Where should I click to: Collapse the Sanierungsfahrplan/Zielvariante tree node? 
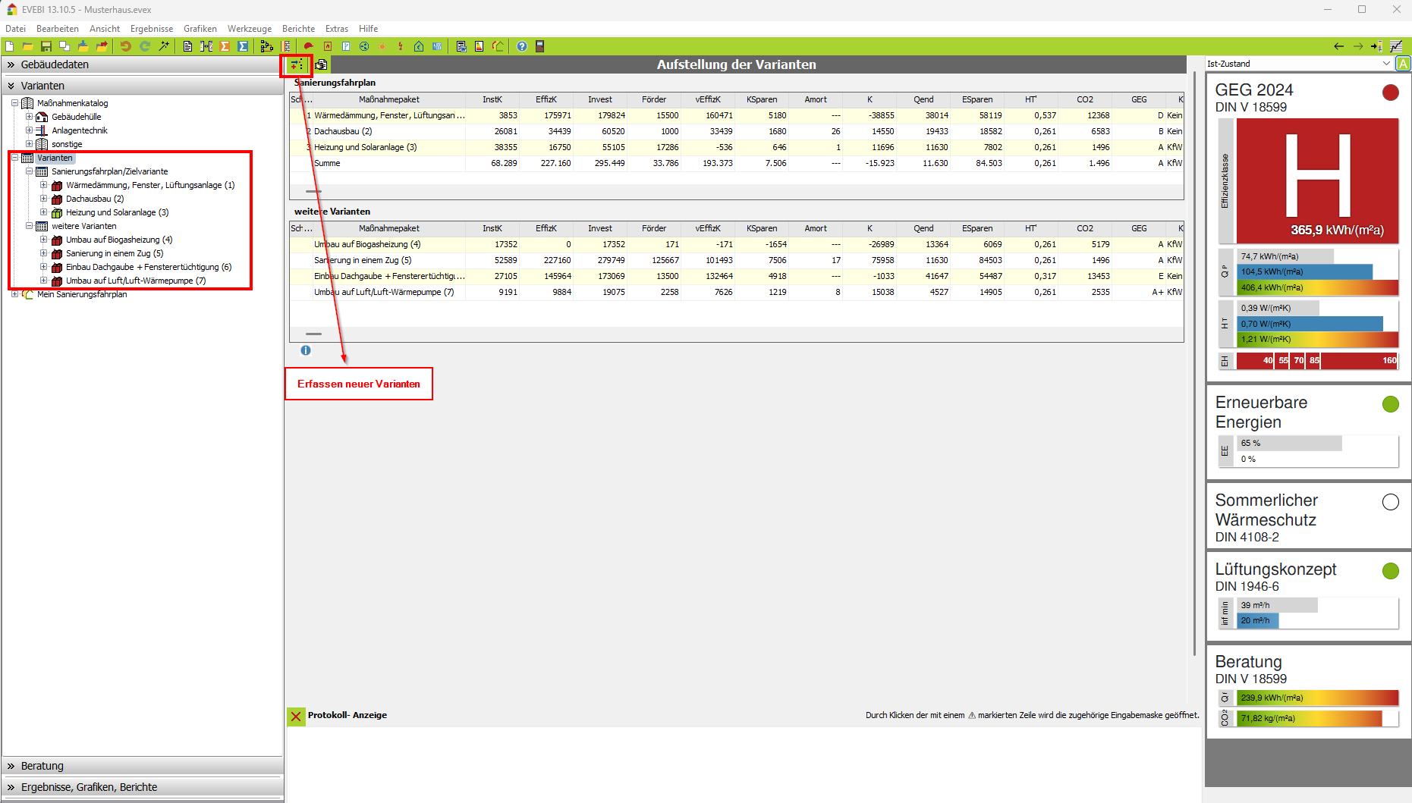[x=30, y=171]
